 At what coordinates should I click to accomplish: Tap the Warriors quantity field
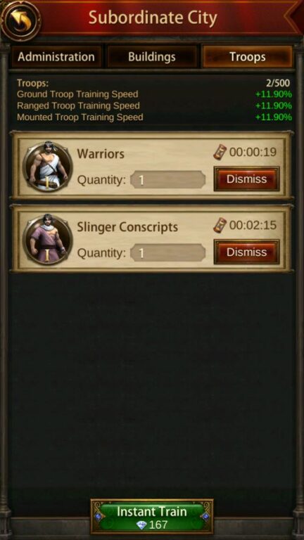point(168,180)
